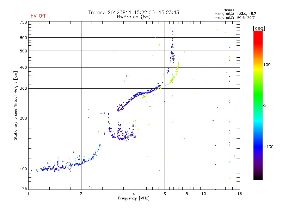Click y-axis tick label "75"
The height and width of the screenshot is (211, 282).
click(24, 188)
